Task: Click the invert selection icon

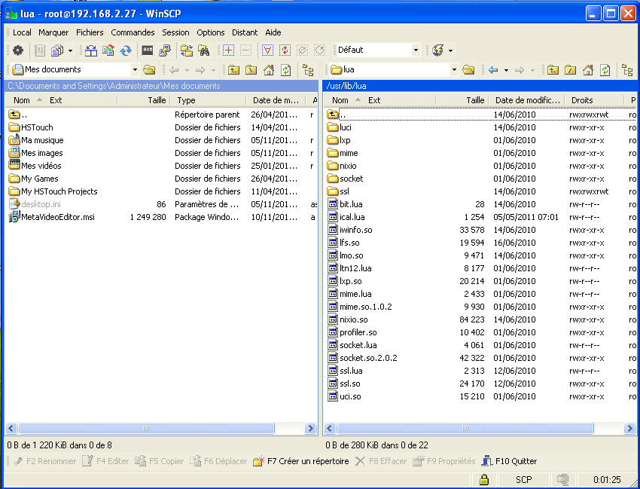Action: coord(285,50)
